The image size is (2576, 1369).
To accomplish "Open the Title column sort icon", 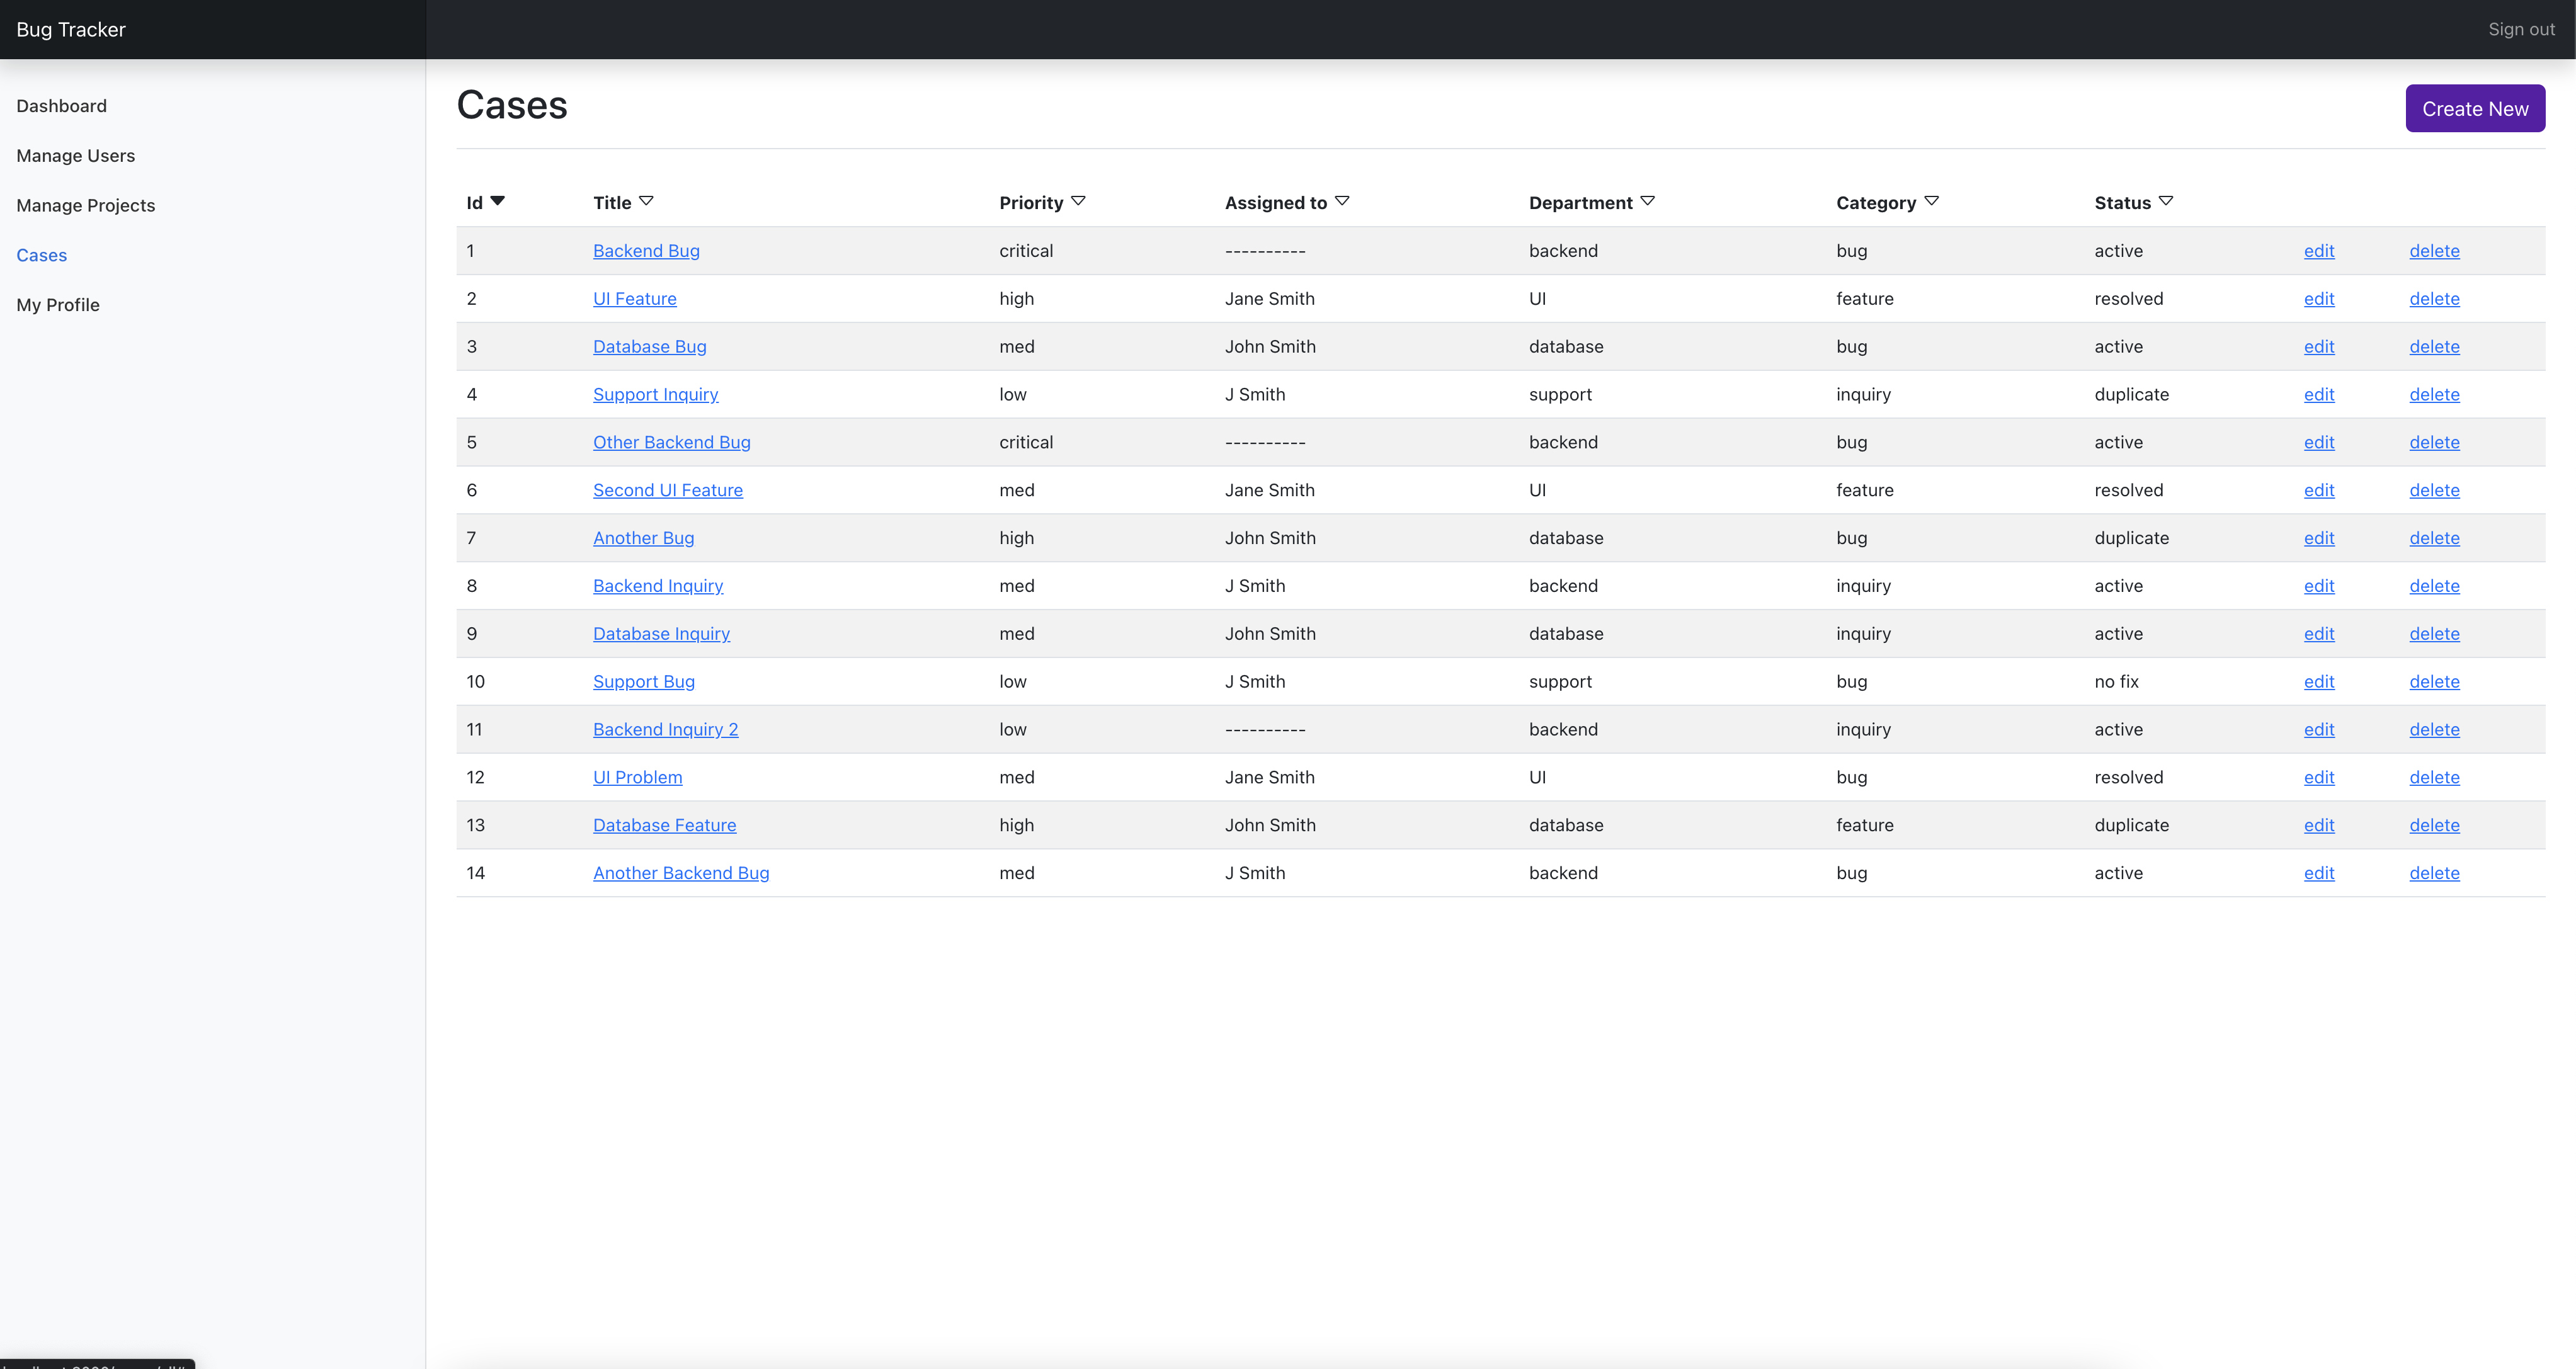I will [646, 201].
